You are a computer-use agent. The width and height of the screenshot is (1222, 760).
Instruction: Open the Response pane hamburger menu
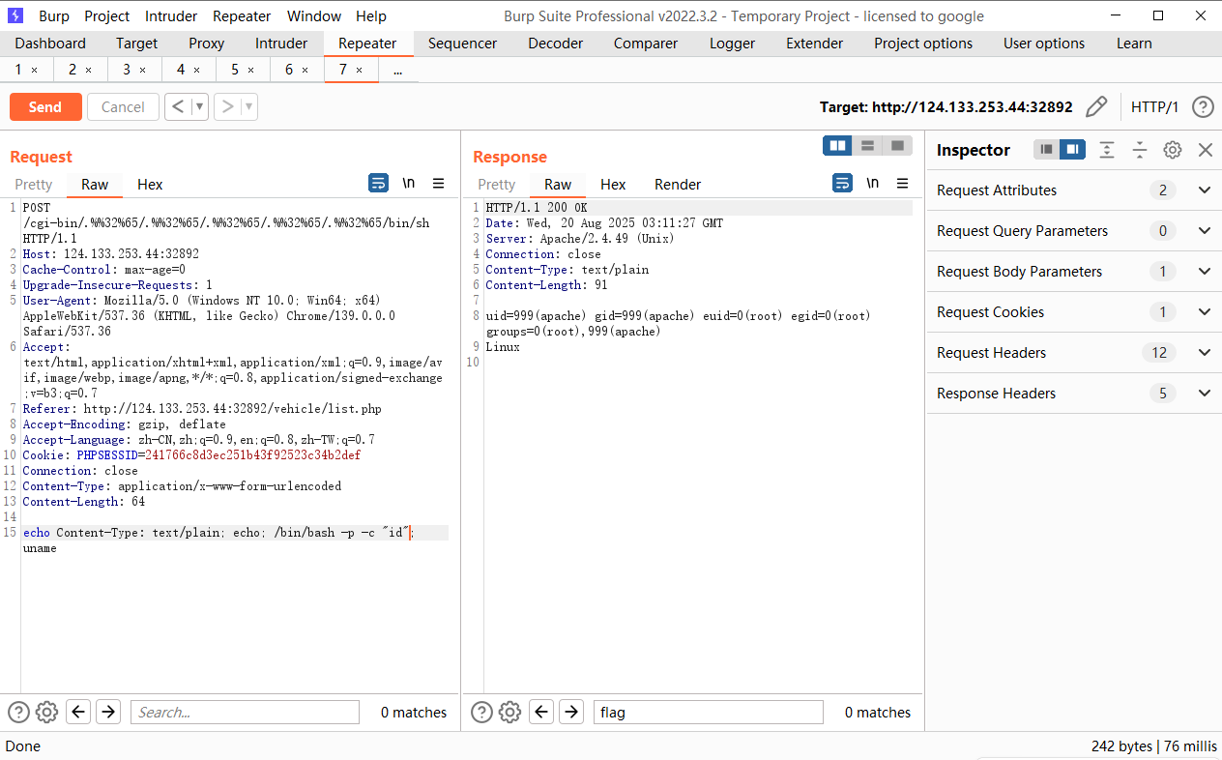coord(902,184)
